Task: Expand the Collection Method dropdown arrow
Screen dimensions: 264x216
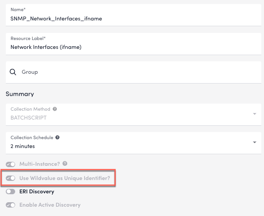Action: [x=255, y=114]
